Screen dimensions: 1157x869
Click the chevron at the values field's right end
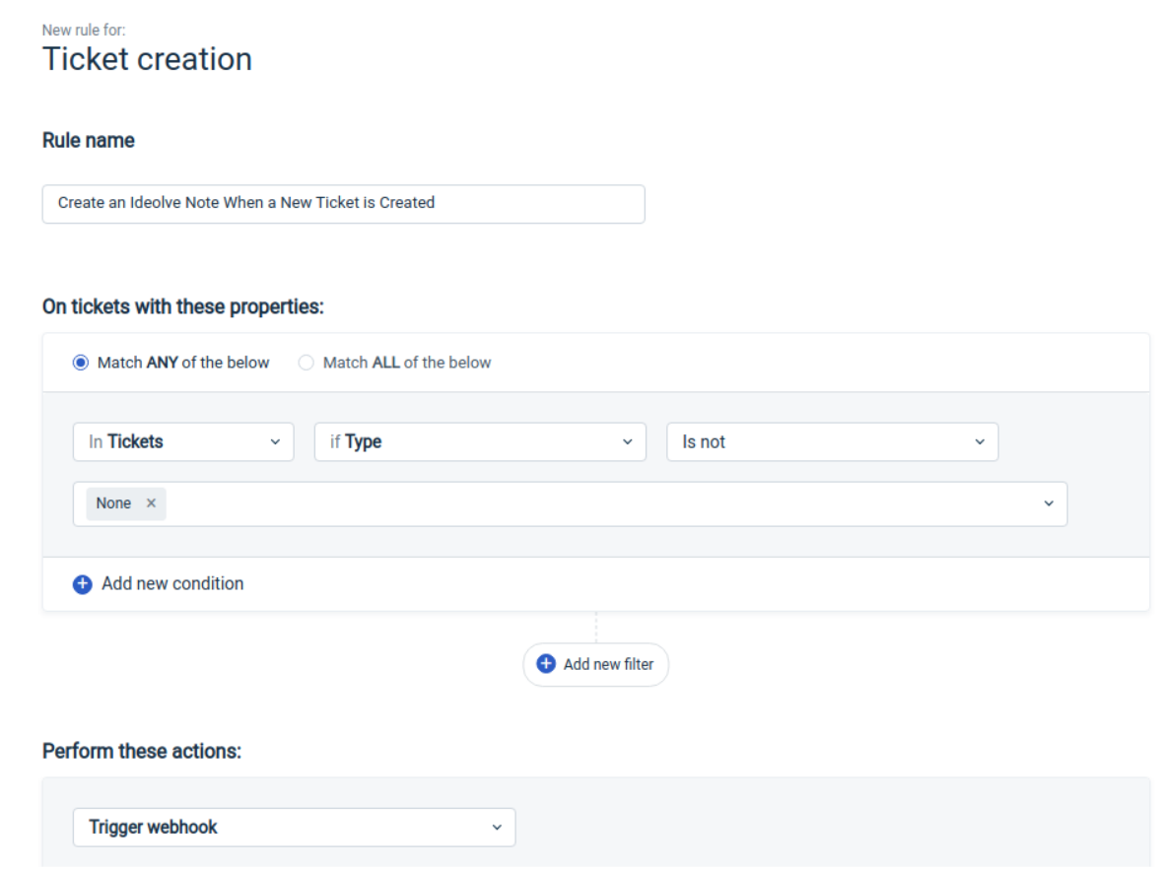pyautogui.click(x=1049, y=503)
